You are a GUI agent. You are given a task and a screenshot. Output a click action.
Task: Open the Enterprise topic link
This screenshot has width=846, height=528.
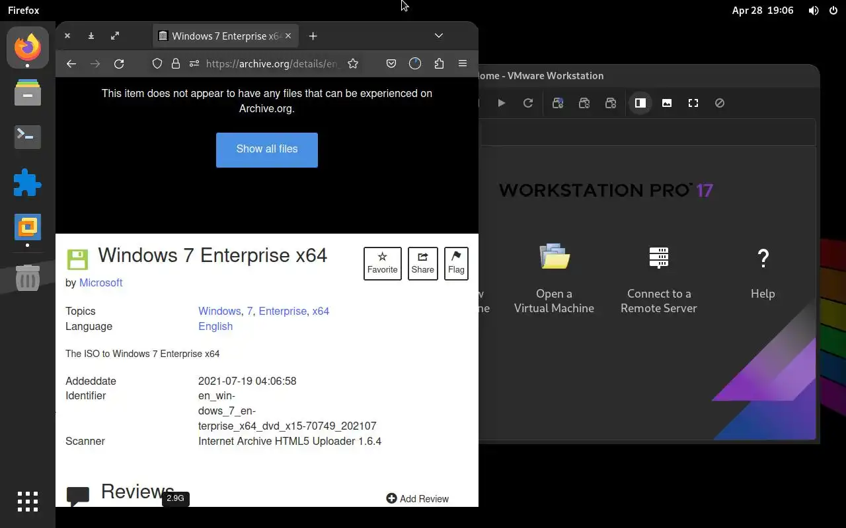[x=283, y=311]
